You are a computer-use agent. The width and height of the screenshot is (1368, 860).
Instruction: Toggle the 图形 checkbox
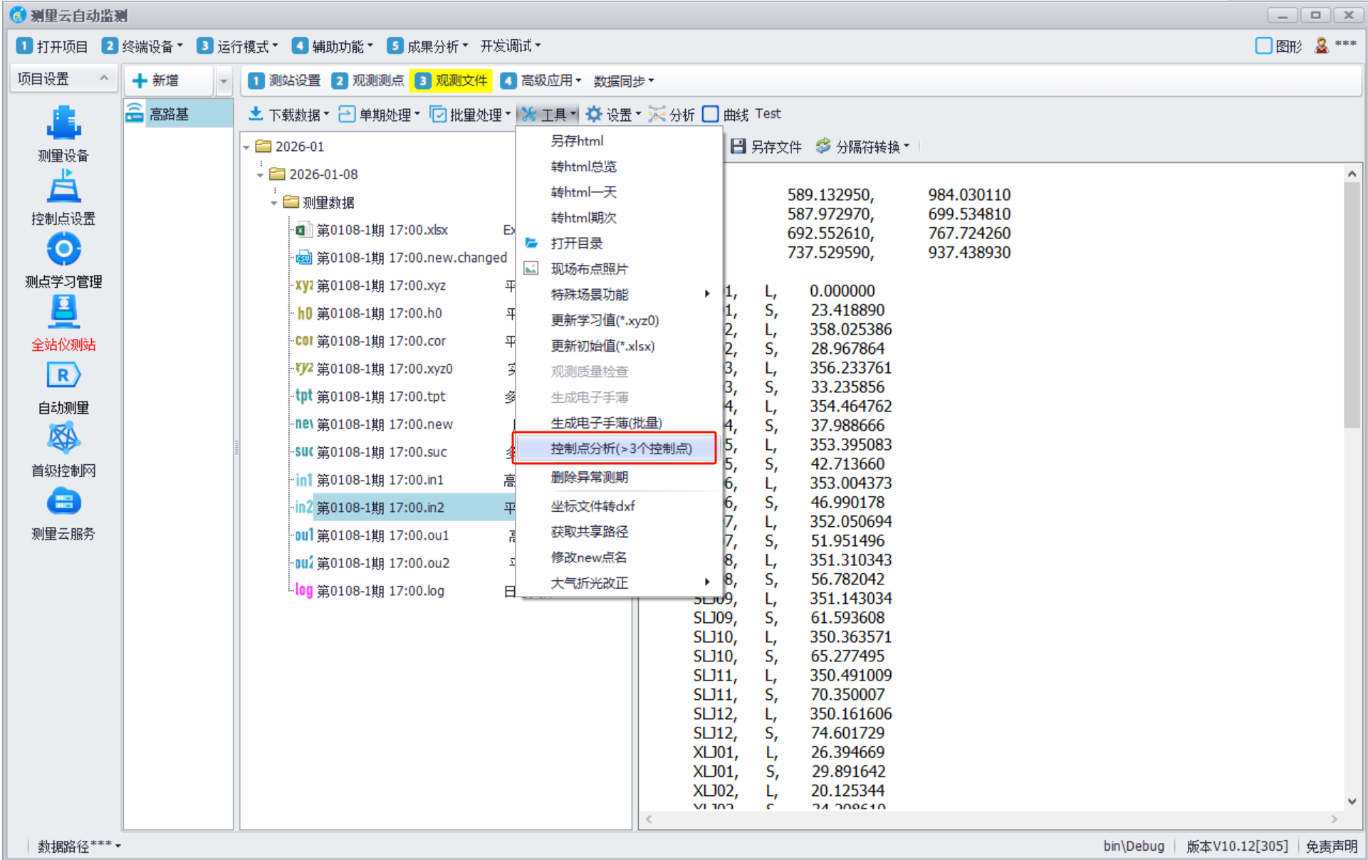pyautogui.click(x=1263, y=46)
